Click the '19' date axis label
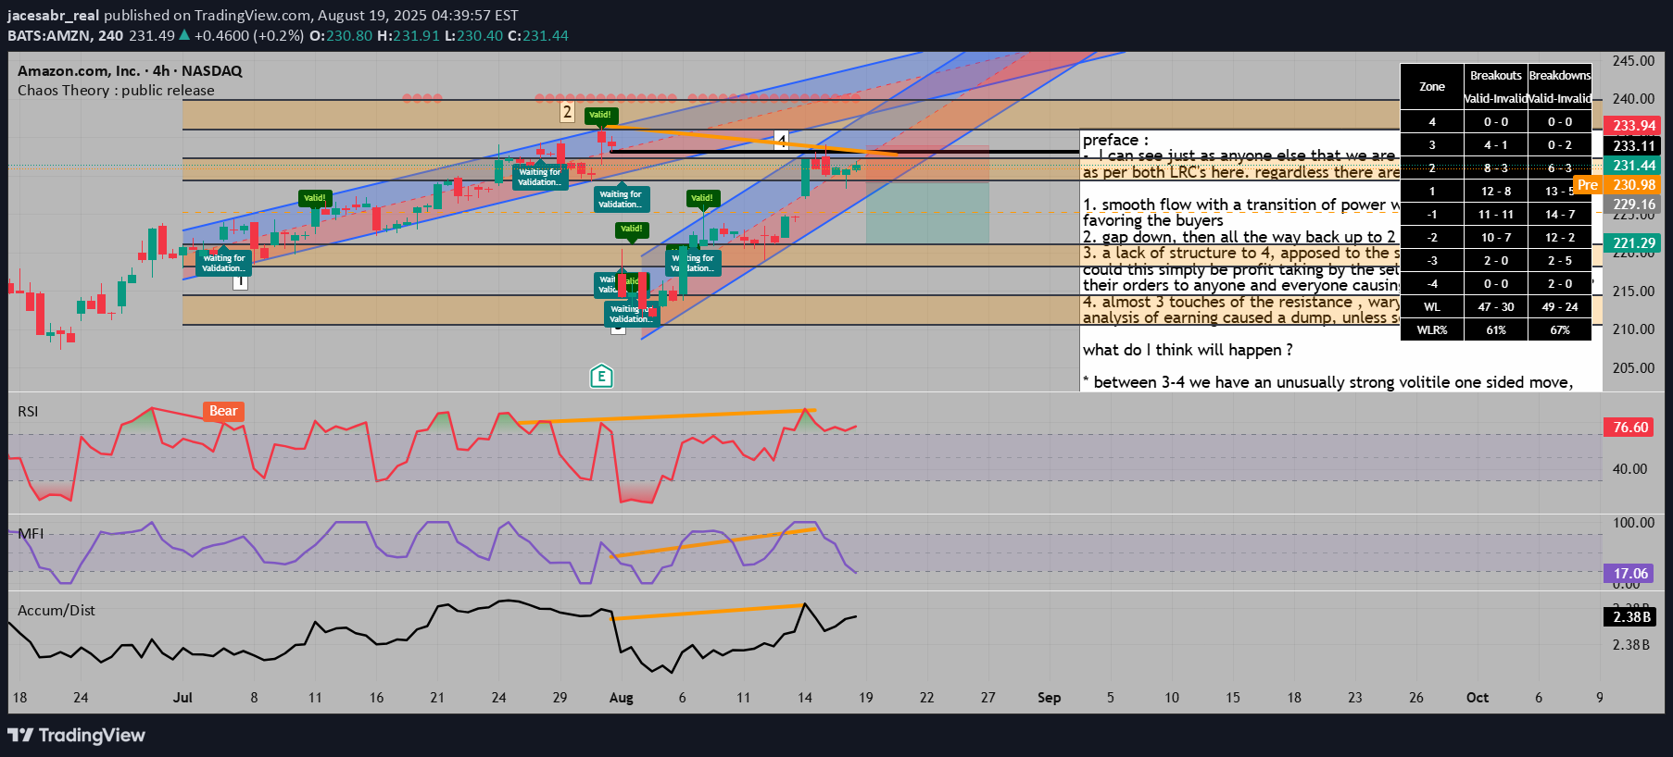1673x757 pixels. tap(865, 698)
